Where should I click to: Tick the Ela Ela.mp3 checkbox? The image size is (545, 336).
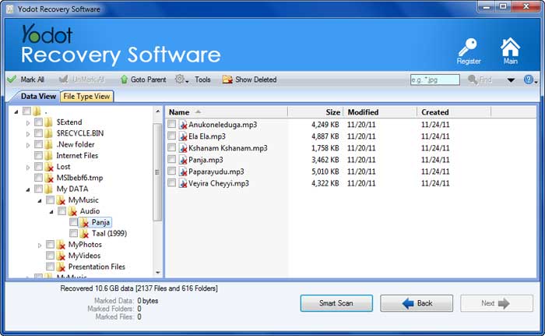click(172, 136)
